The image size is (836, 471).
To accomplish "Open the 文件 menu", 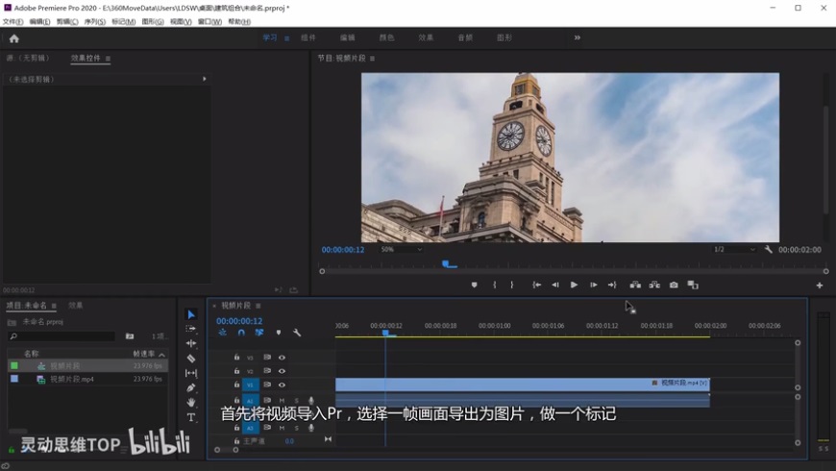I will pos(12,22).
